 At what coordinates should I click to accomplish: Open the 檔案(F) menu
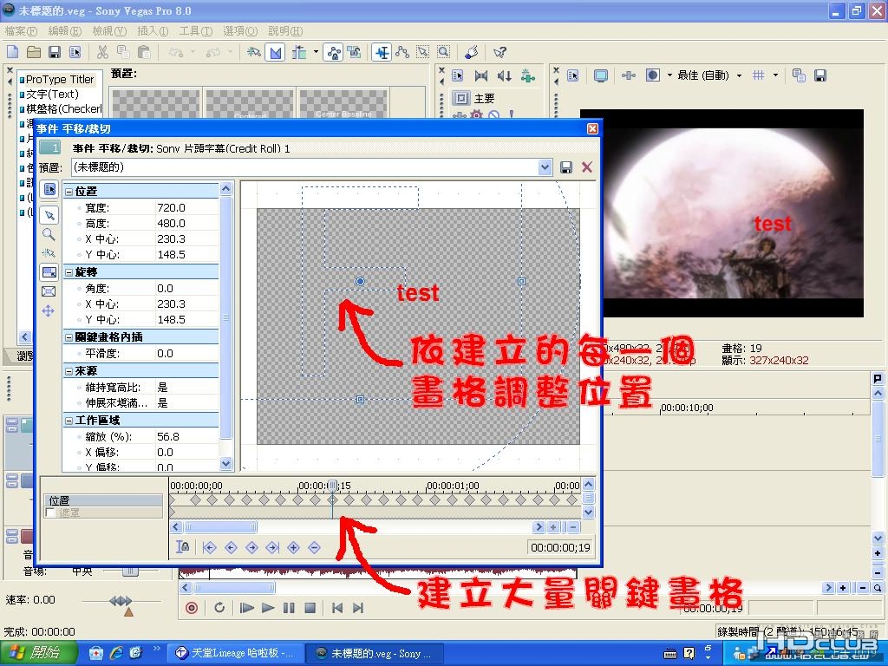[21, 31]
